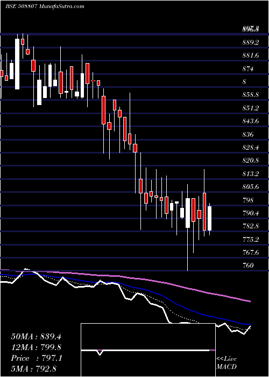Click the 775.2 price axis label

[251, 239]
